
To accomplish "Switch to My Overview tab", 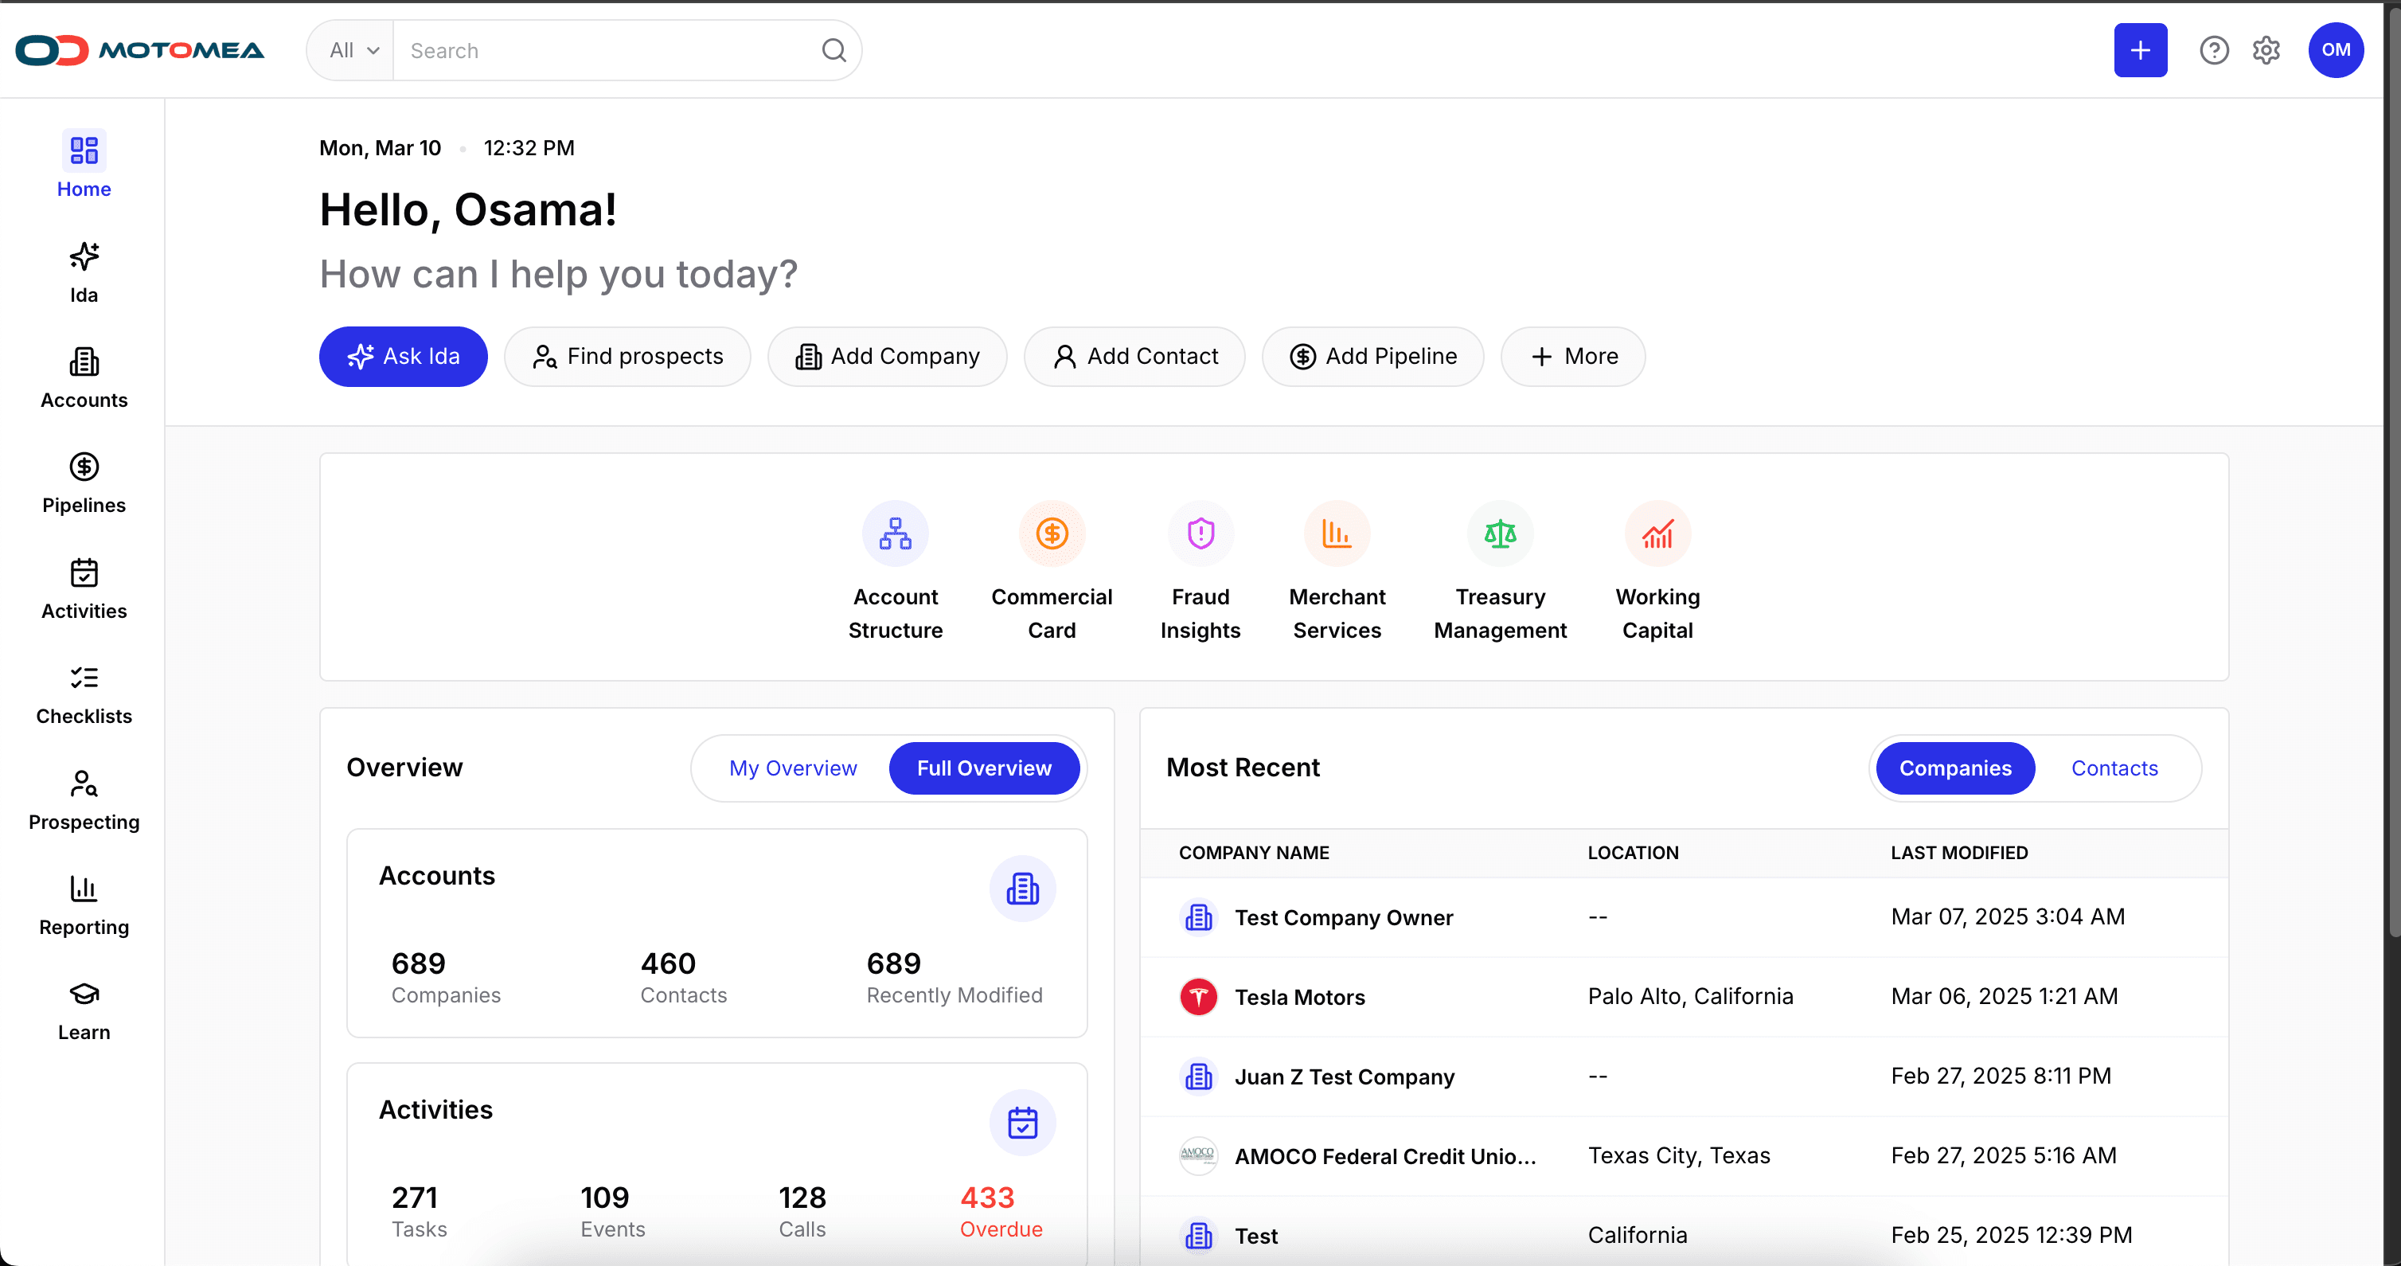I will (x=792, y=768).
